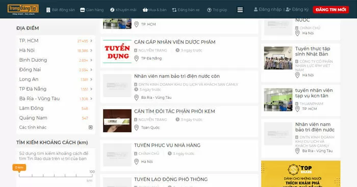Viewport: 357px width, 187px height.
Task: Open CẦN TÌM ĐỐI TÁC PHÂN PHỐI KEM listing
Action: pos(174,111)
